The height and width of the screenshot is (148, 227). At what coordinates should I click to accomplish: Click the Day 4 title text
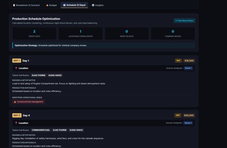point(26,115)
